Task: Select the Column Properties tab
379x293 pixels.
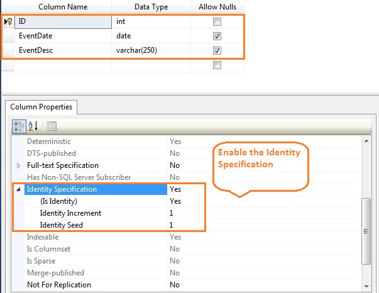Action: [41, 107]
